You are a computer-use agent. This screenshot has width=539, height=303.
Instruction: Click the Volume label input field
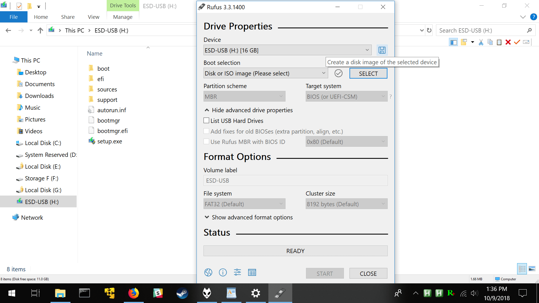(x=295, y=181)
